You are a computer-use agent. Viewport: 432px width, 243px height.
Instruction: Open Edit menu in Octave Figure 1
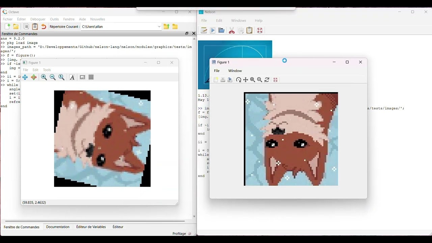click(x=35, y=70)
